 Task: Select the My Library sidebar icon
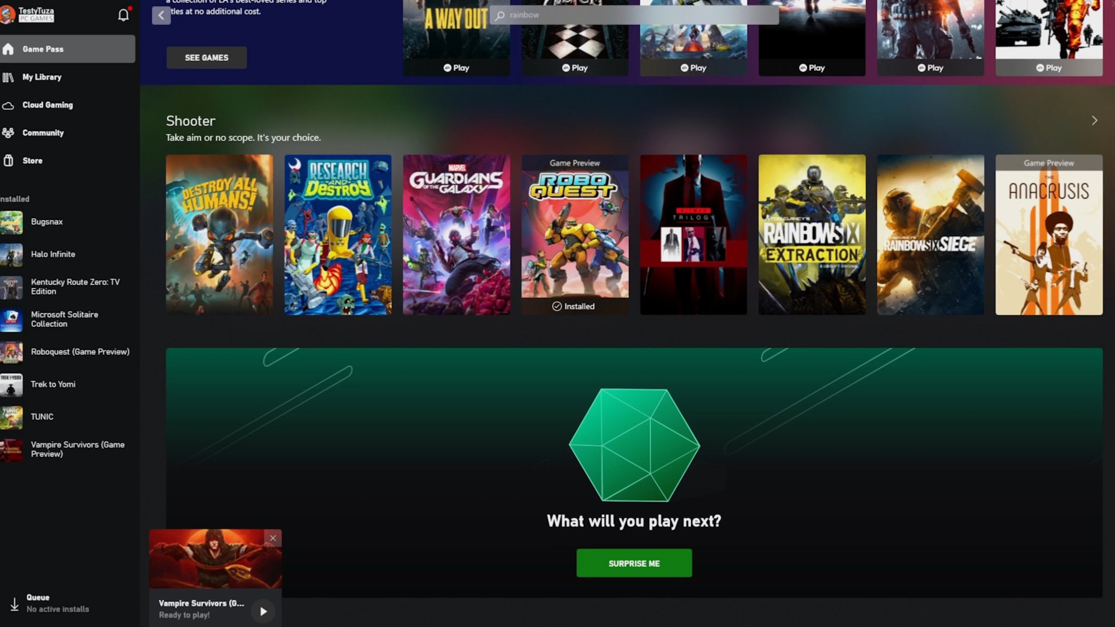click(x=11, y=77)
